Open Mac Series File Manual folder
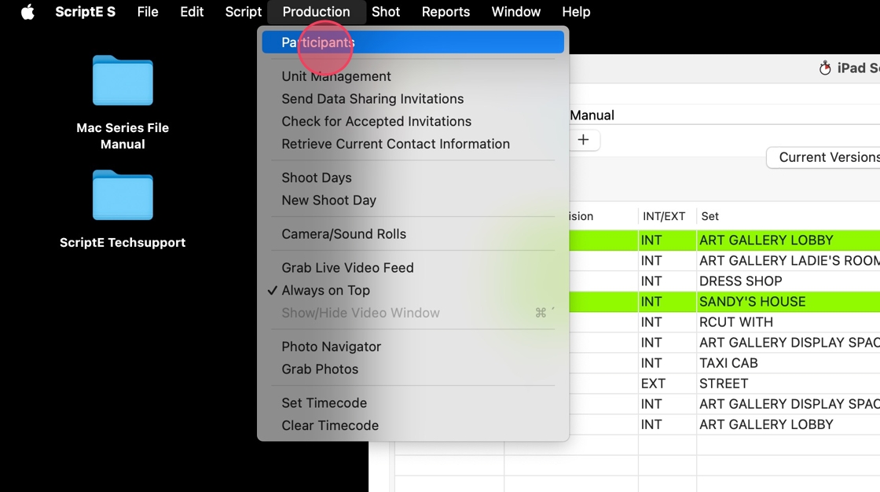Image resolution: width=880 pixels, height=492 pixels. [123, 81]
